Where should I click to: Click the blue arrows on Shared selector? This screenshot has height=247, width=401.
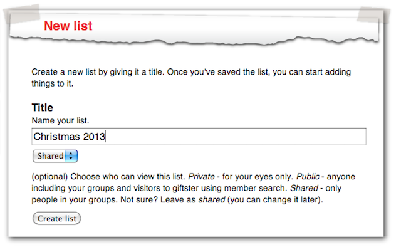point(71,156)
